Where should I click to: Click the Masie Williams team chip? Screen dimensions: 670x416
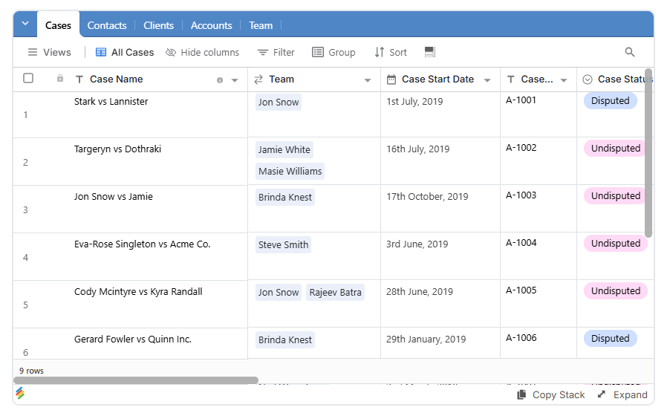coord(290,171)
